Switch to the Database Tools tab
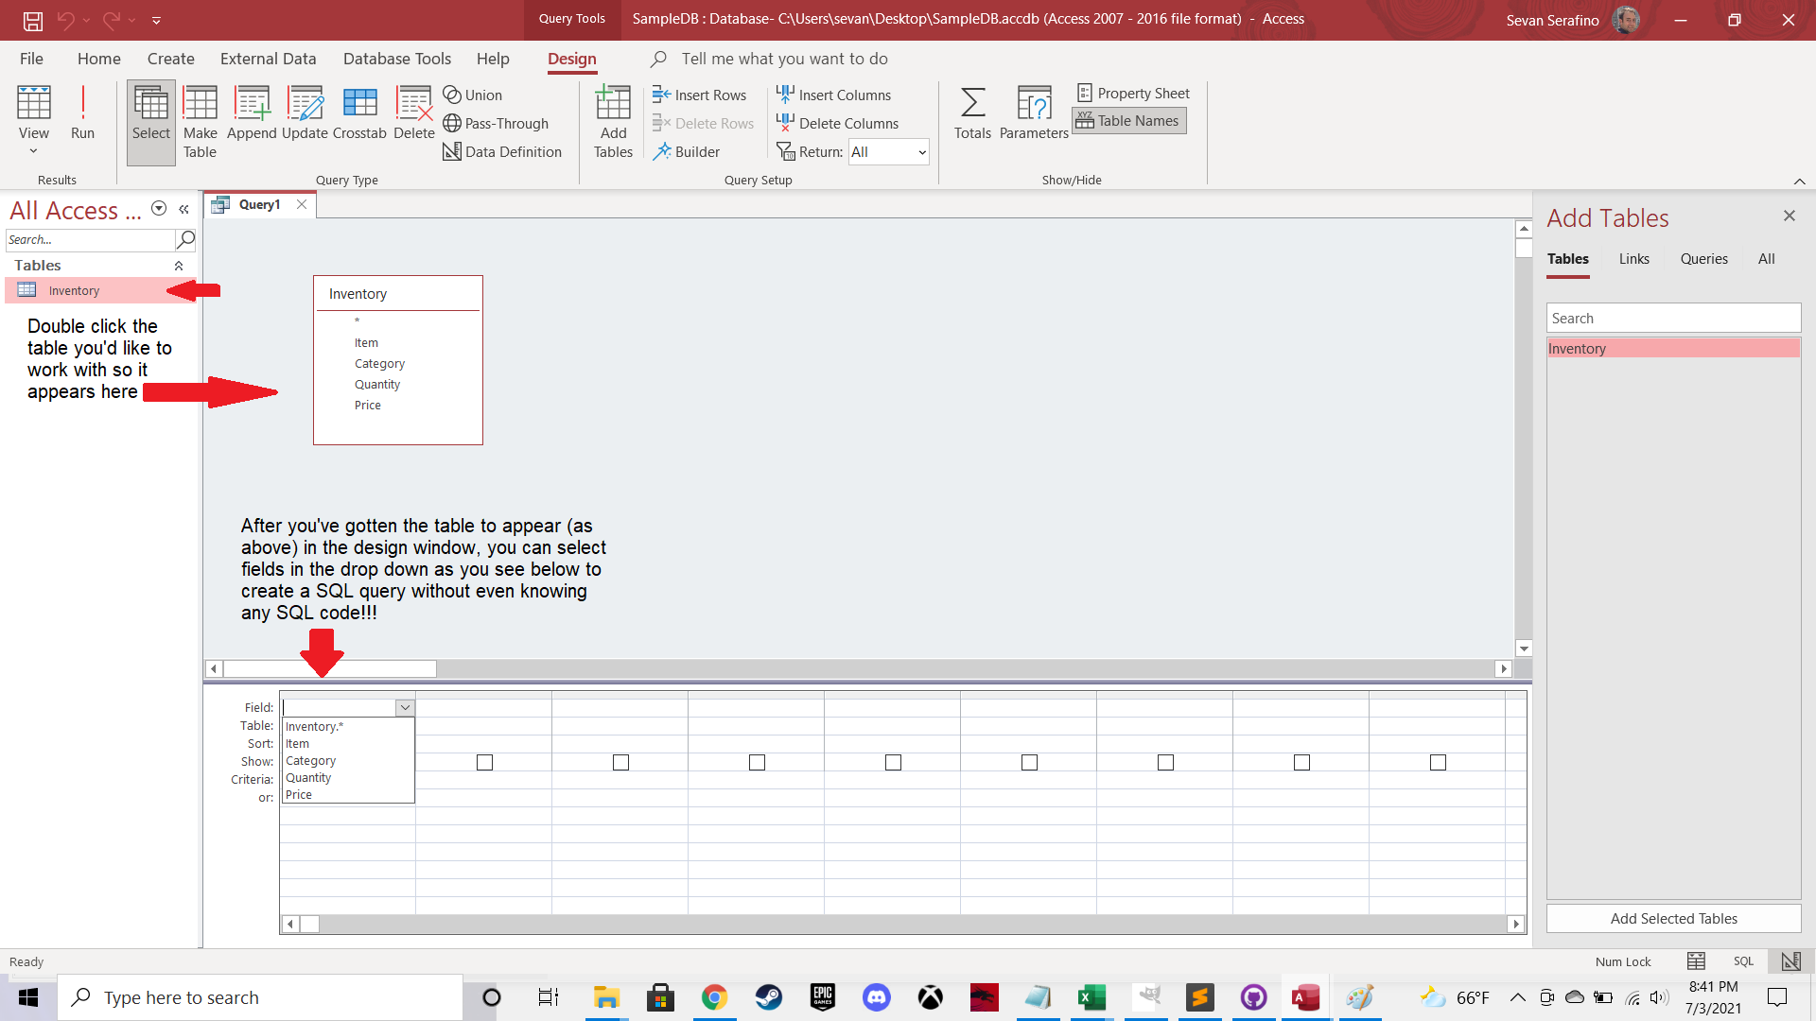This screenshot has width=1816, height=1021. pyautogui.click(x=397, y=59)
